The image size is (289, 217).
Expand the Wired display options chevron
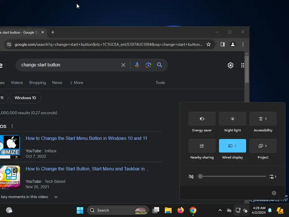coord(235,146)
